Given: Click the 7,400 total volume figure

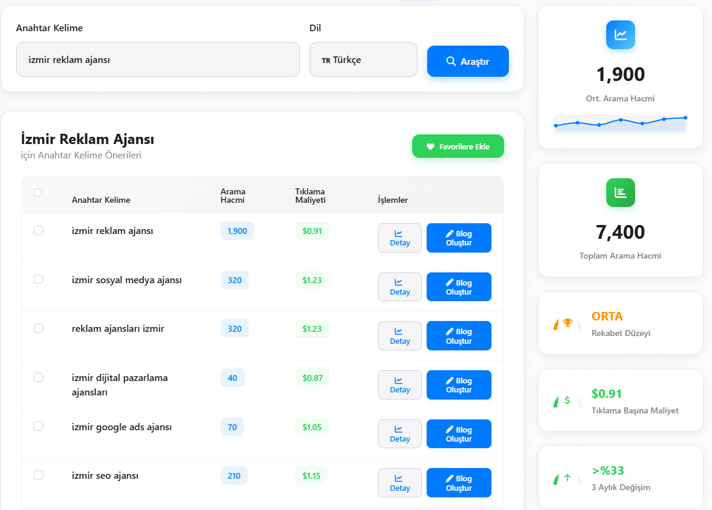Looking at the screenshot, I should (x=620, y=232).
